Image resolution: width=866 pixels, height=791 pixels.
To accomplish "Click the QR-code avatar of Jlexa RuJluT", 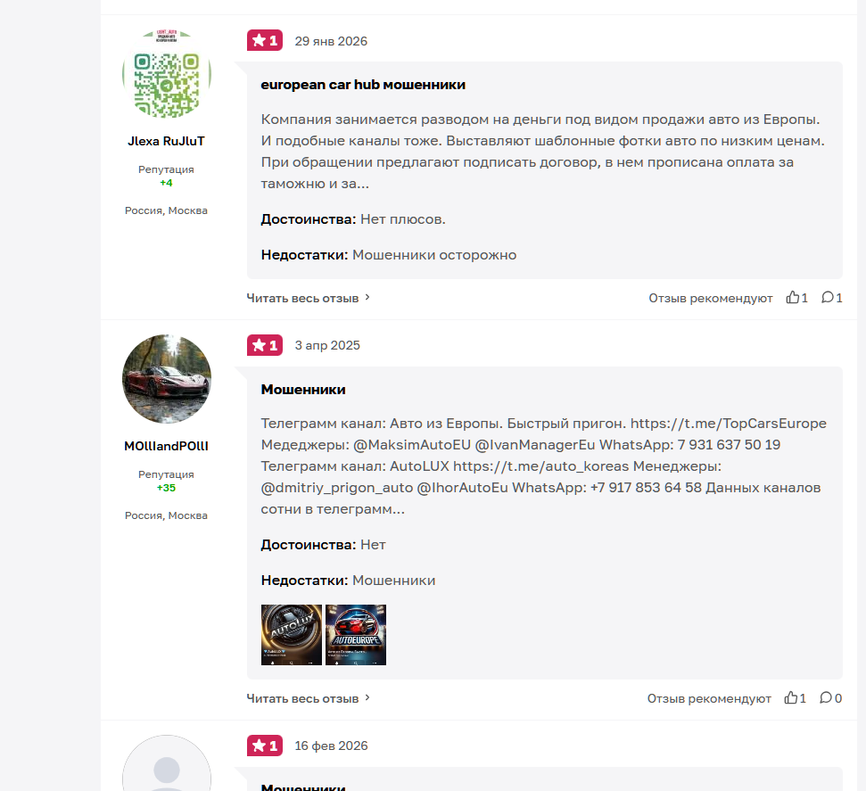I will click(166, 75).
